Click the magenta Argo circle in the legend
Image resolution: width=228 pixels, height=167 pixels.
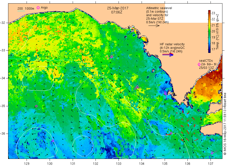tap(38, 8)
